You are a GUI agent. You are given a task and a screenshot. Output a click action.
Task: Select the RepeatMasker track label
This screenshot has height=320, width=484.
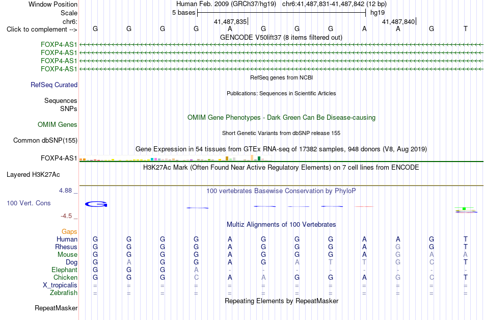(x=56, y=308)
